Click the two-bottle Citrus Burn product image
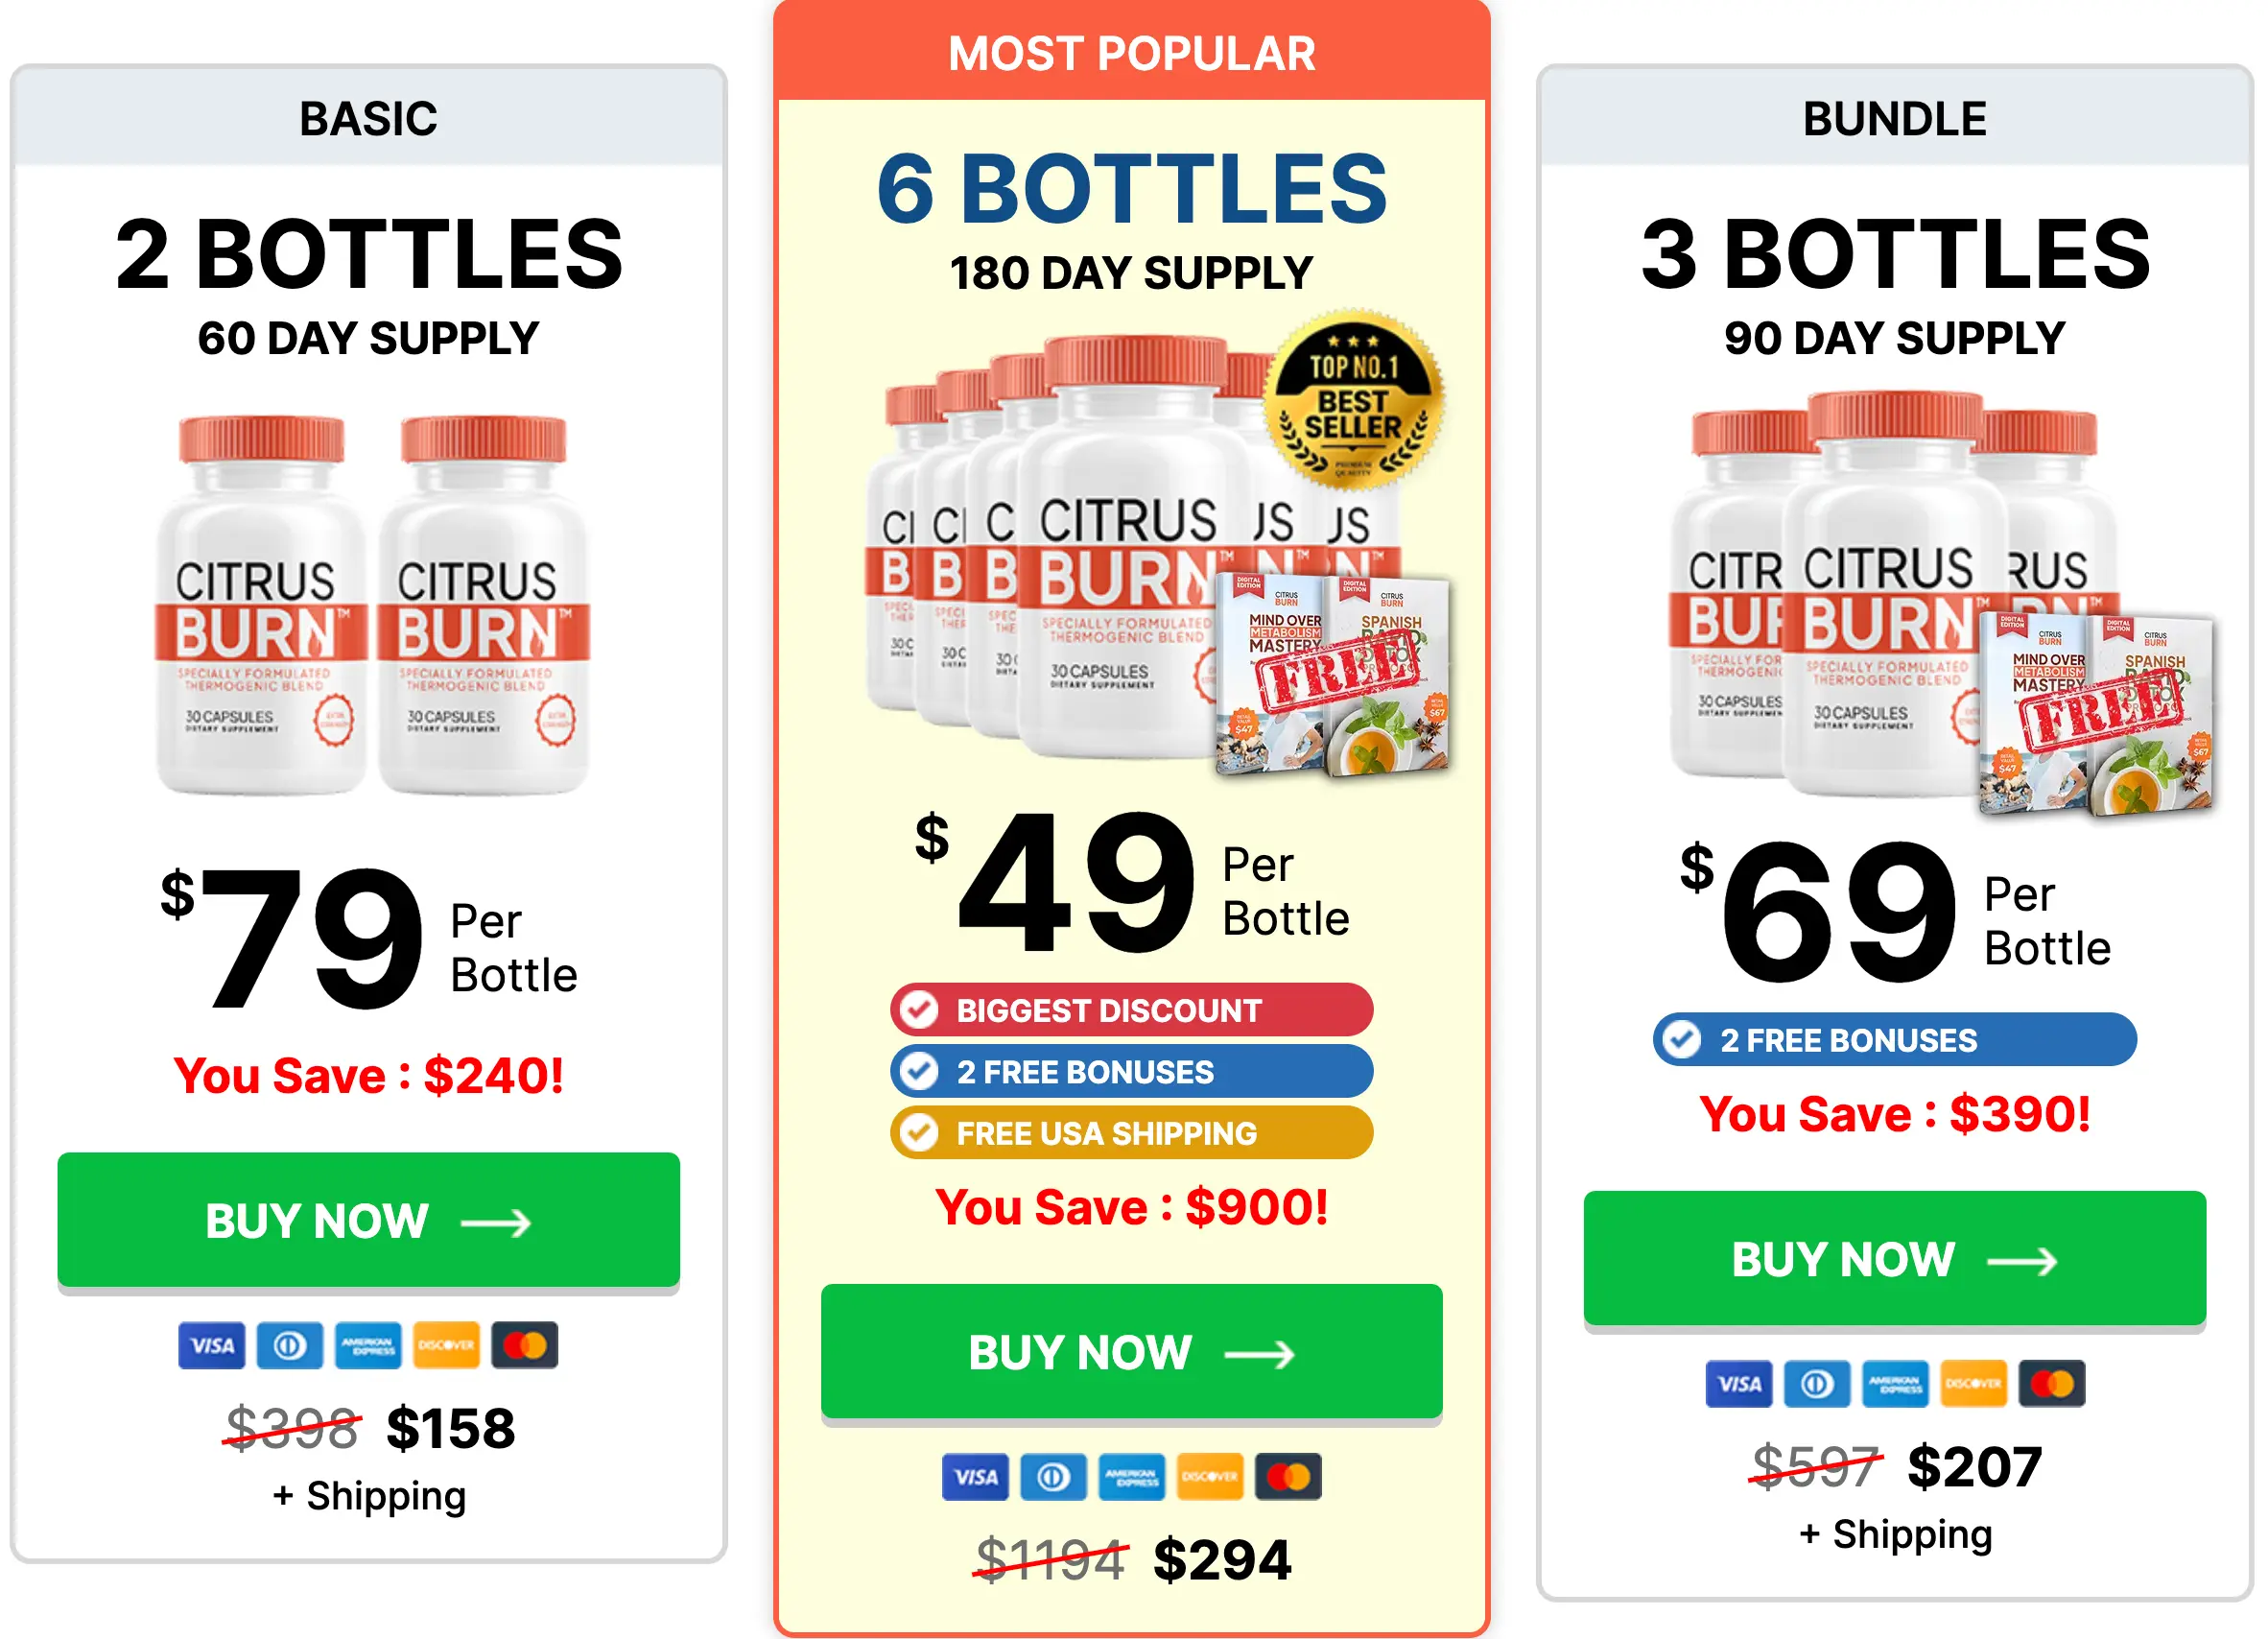 370,605
